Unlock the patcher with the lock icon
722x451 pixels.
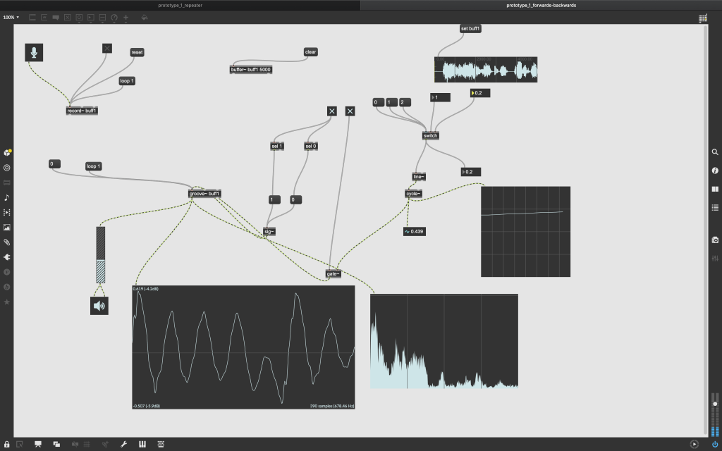pyautogui.click(x=7, y=444)
